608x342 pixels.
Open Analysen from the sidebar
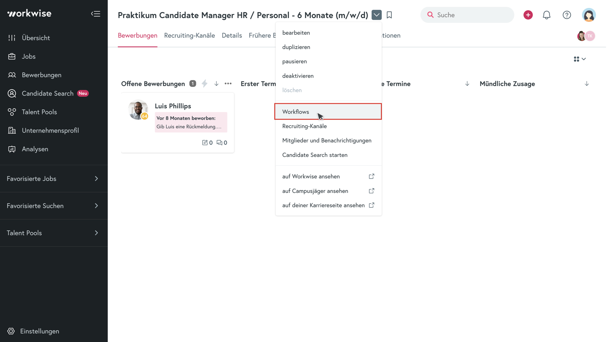coord(35,149)
